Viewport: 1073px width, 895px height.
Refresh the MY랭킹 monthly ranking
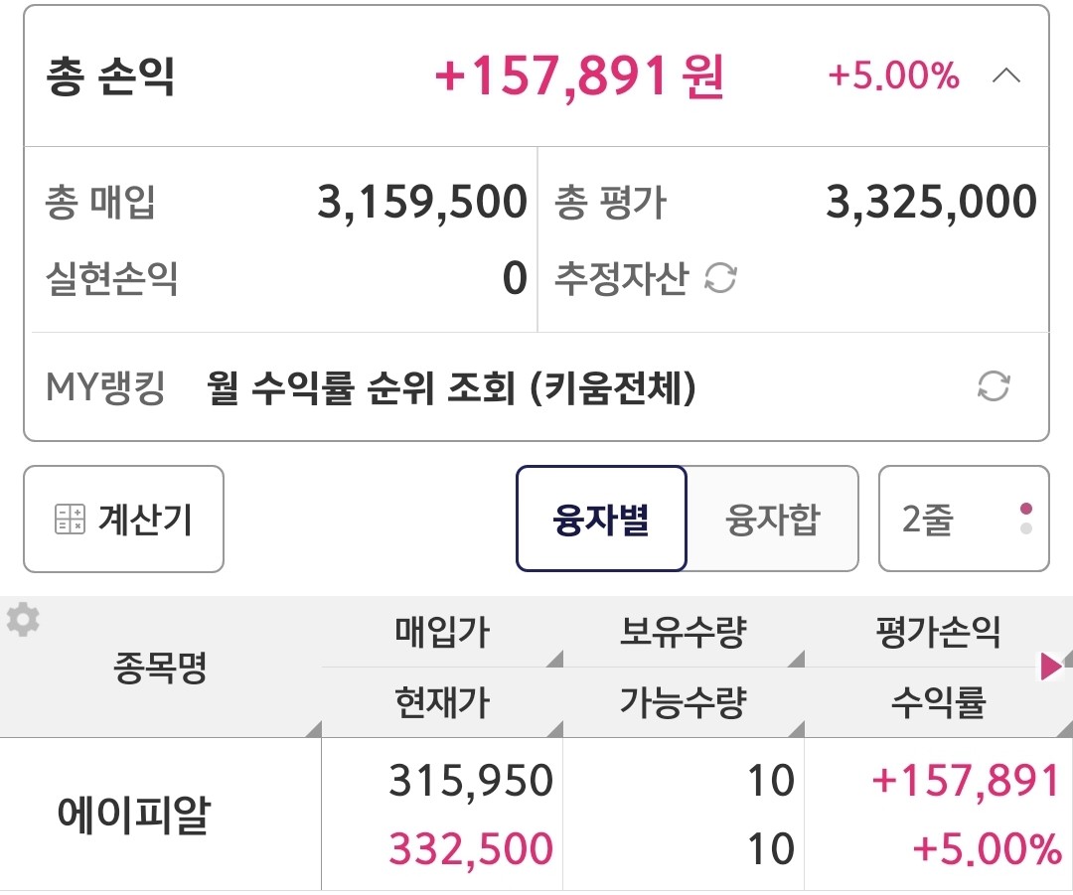click(994, 385)
